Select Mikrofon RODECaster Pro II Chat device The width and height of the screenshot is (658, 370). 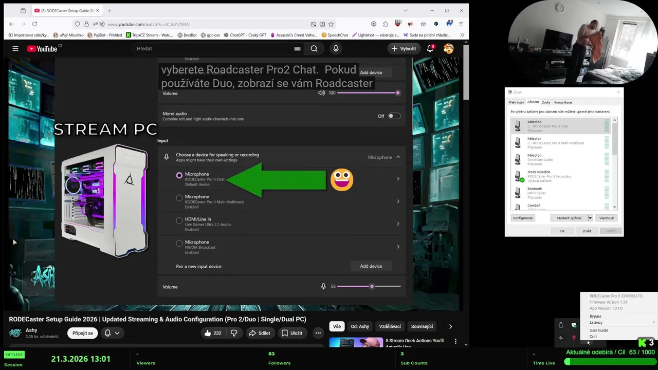[x=561, y=126]
